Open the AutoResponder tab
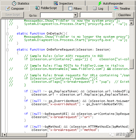136x140 pixels. [x=110, y=3]
